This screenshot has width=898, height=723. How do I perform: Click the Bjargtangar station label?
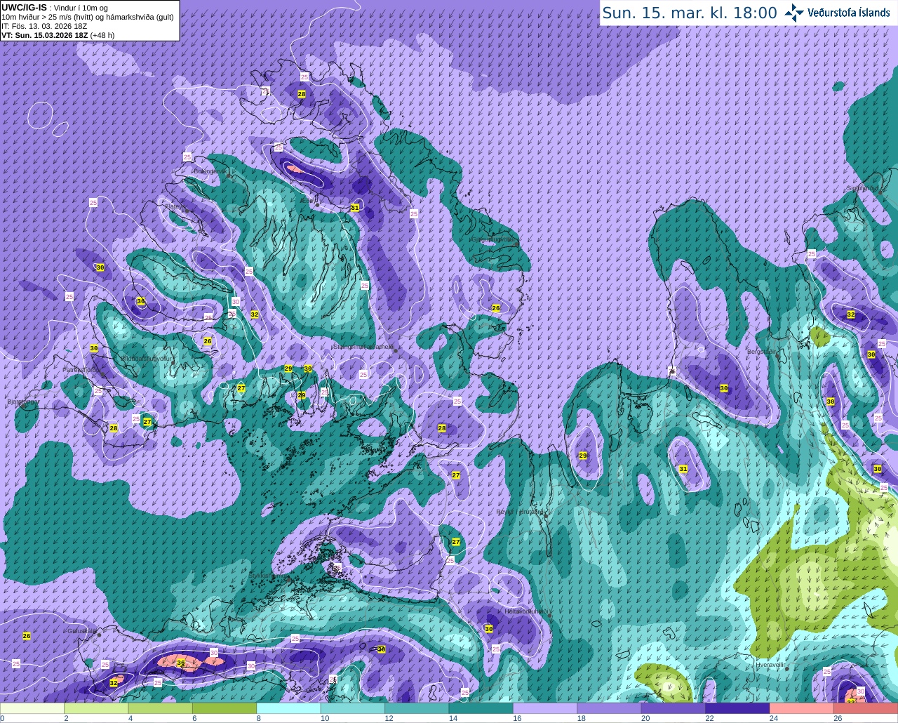coord(22,402)
